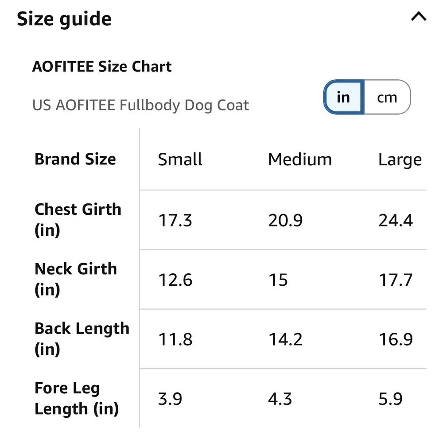Select the Medium neck girth 15 cell
The image size is (443, 443).
(278, 280)
